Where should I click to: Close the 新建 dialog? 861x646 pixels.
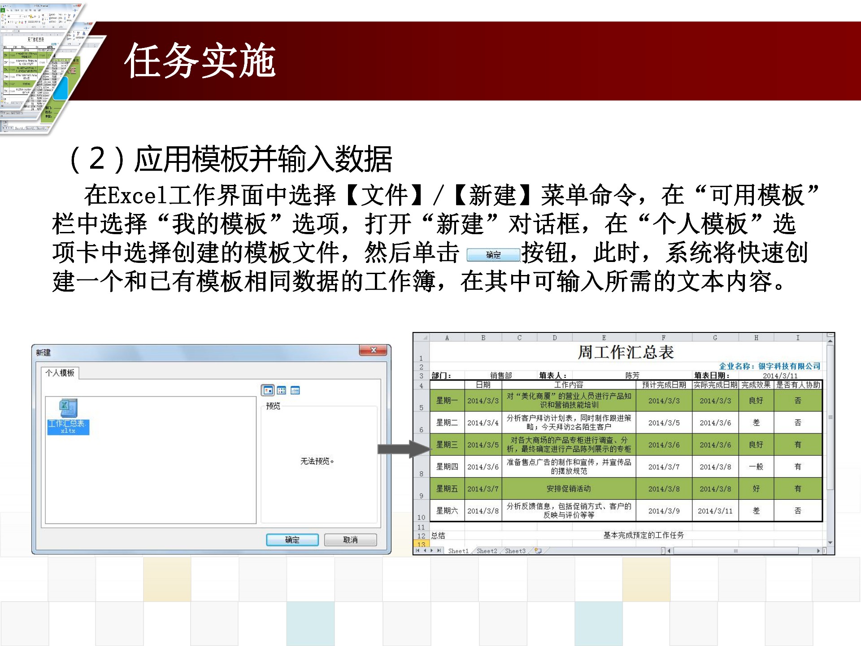pyautogui.click(x=373, y=350)
